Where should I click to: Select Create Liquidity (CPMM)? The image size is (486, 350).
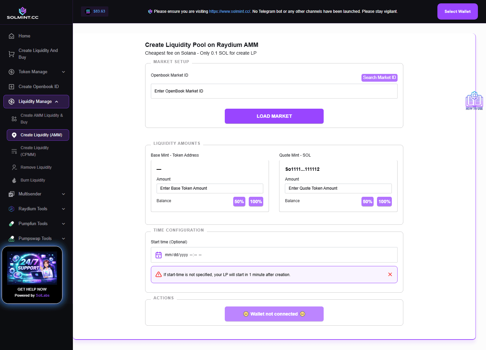(34, 151)
